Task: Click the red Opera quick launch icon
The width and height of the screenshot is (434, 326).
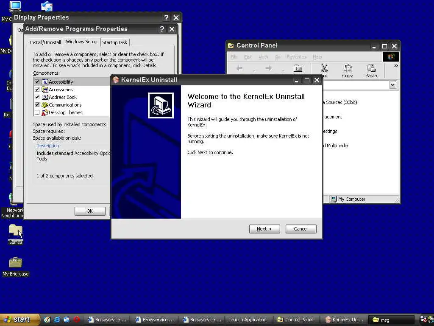Action: pyautogui.click(x=77, y=320)
